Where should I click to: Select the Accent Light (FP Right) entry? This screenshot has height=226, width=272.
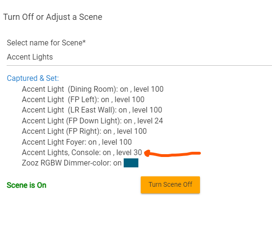click(x=84, y=131)
